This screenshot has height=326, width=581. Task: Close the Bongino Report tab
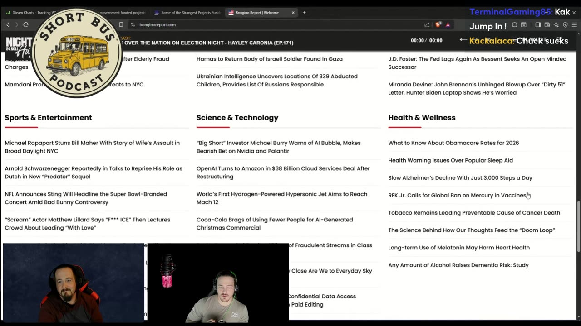[293, 13]
